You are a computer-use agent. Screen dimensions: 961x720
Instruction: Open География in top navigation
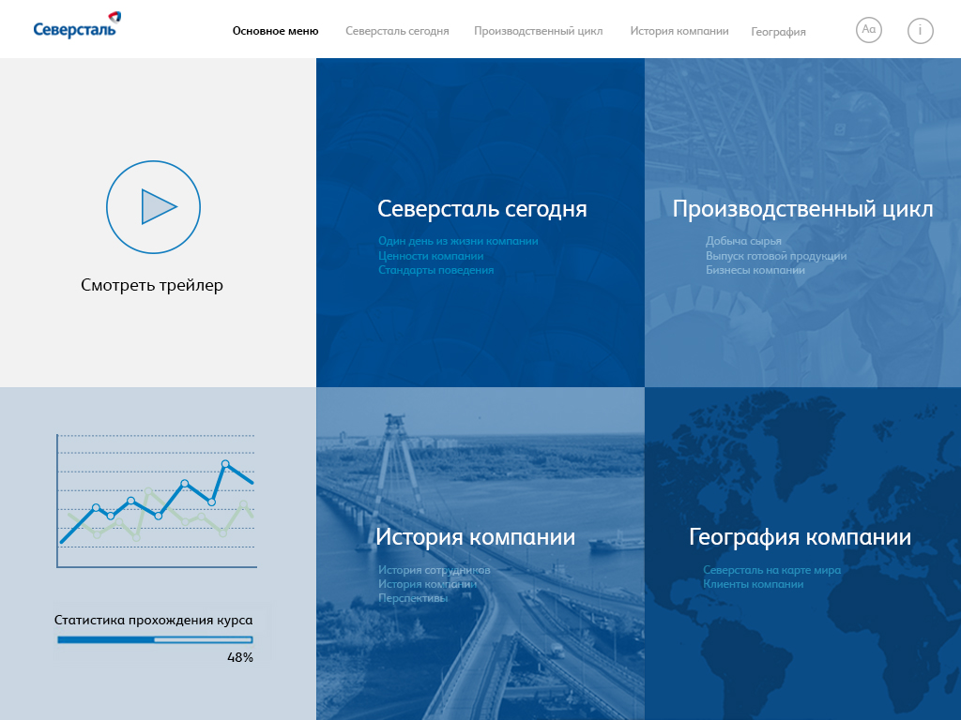coord(778,32)
